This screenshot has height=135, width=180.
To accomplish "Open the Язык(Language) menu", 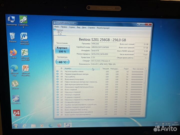I will tap(103, 28).
